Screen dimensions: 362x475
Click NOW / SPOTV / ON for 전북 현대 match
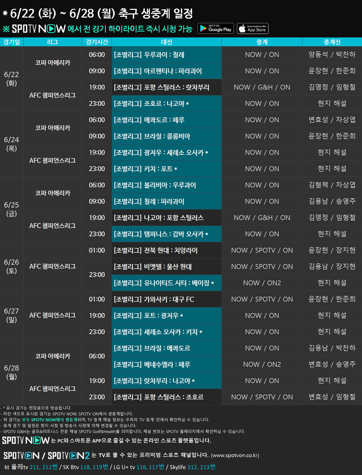(262, 250)
